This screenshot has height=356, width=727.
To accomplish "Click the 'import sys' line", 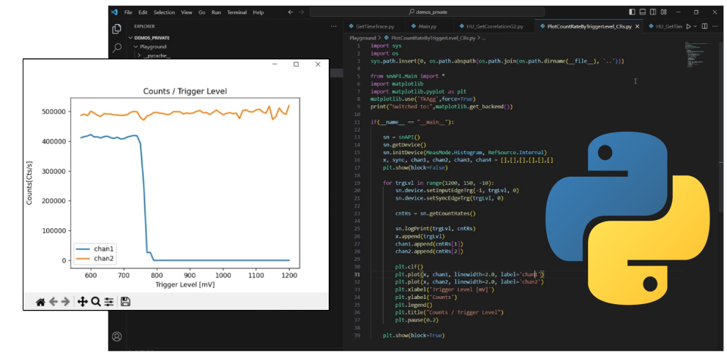I will (x=386, y=46).
